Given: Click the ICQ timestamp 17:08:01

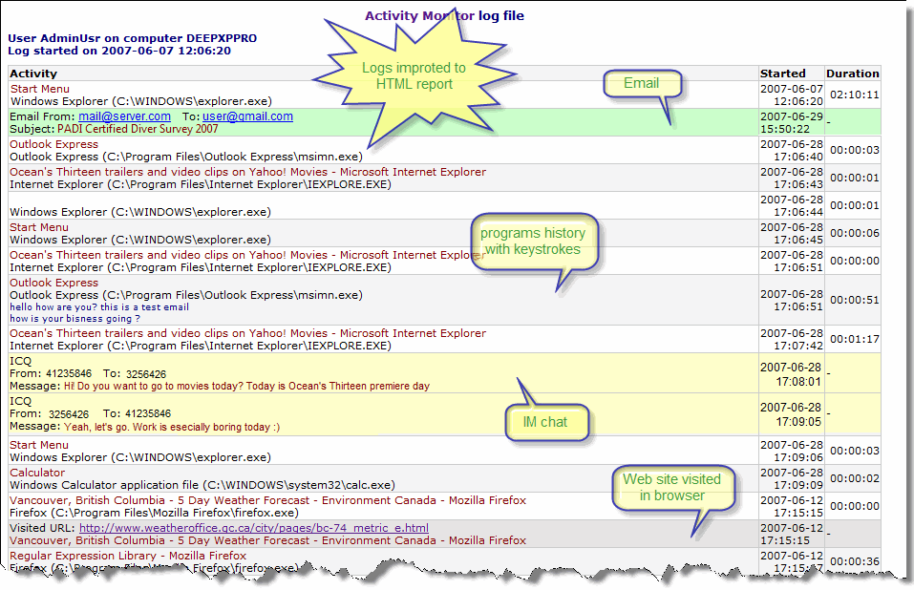Looking at the screenshot, I should coord(798,382).
